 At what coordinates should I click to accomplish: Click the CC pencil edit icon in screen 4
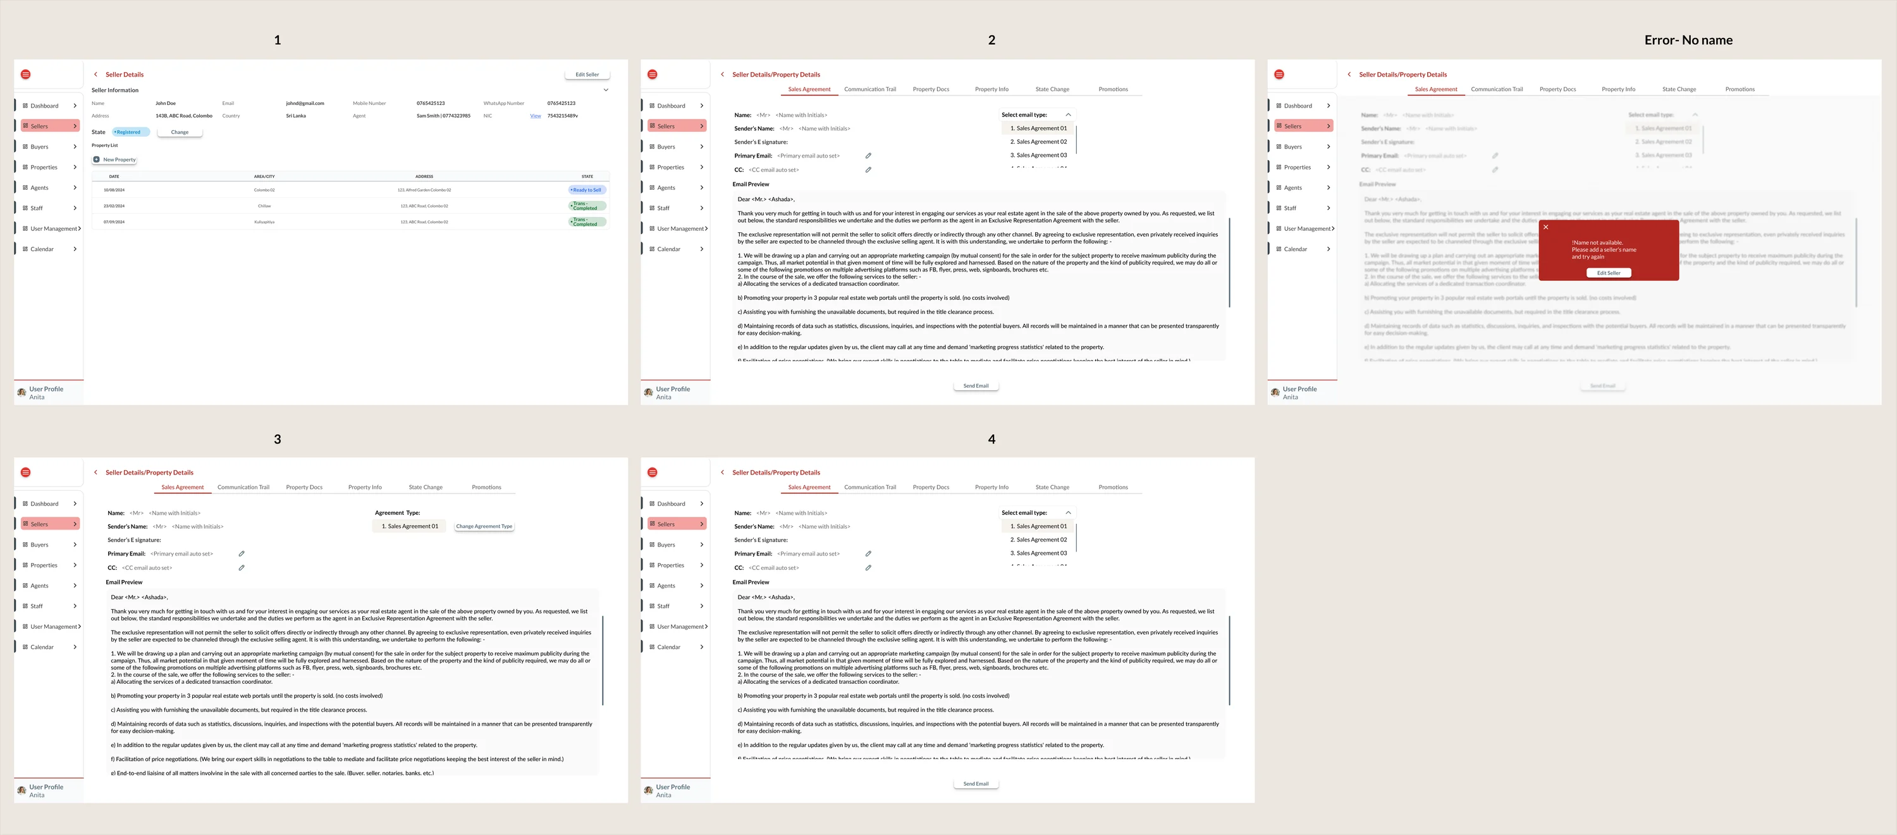(x=868, y=567)
